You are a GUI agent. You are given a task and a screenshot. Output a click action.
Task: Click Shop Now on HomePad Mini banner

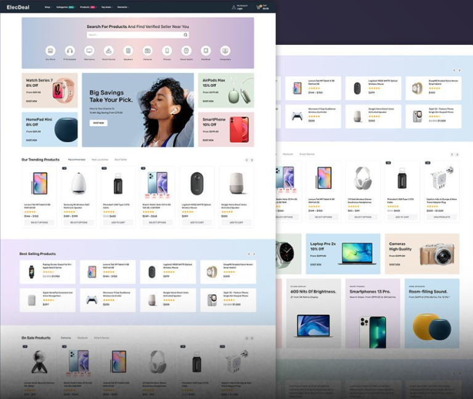pyautogui.click(x=31, y=140)
